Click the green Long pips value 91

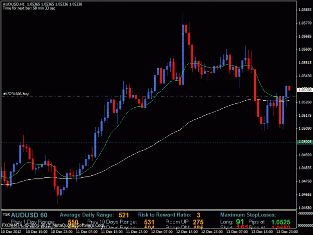[240, 222]
